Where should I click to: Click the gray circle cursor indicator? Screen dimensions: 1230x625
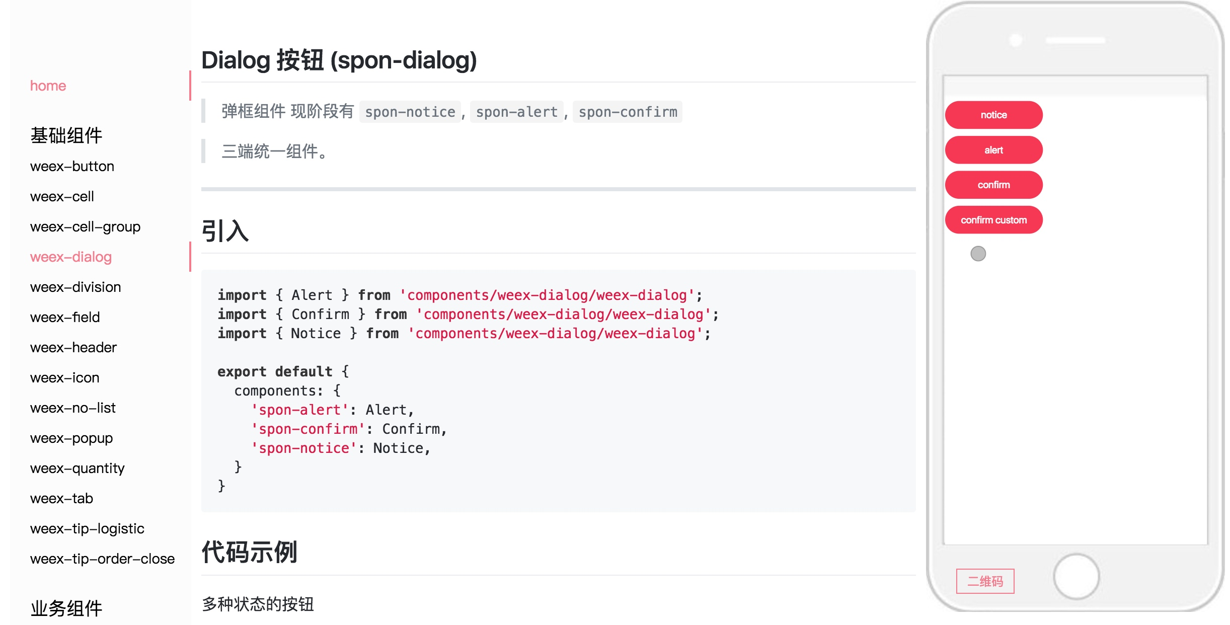[978, 254]
